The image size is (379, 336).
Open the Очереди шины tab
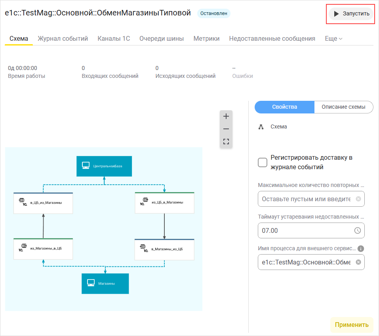click(162, 39)
